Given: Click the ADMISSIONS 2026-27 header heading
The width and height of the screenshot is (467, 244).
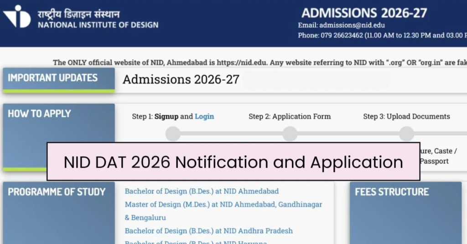Looking at the screenshot, I should pos(364,13).
